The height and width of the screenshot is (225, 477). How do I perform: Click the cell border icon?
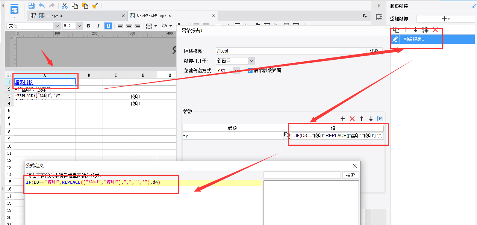pyautogui.click(x=149, y=26)
